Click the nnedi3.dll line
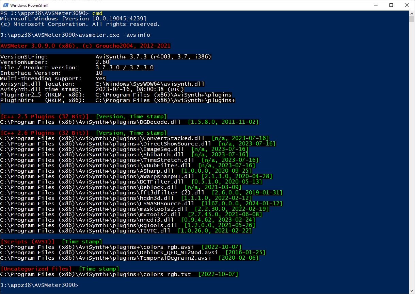This screenshot has height=294, width=415. point(128,220)
